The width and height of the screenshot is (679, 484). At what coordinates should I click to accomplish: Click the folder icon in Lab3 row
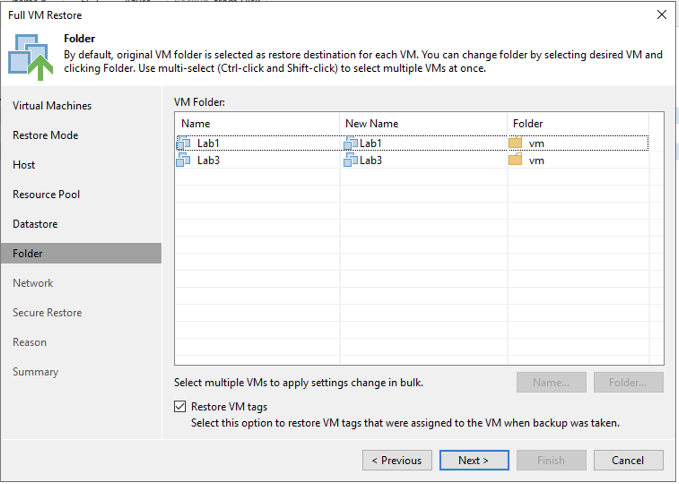click(515, 160)
